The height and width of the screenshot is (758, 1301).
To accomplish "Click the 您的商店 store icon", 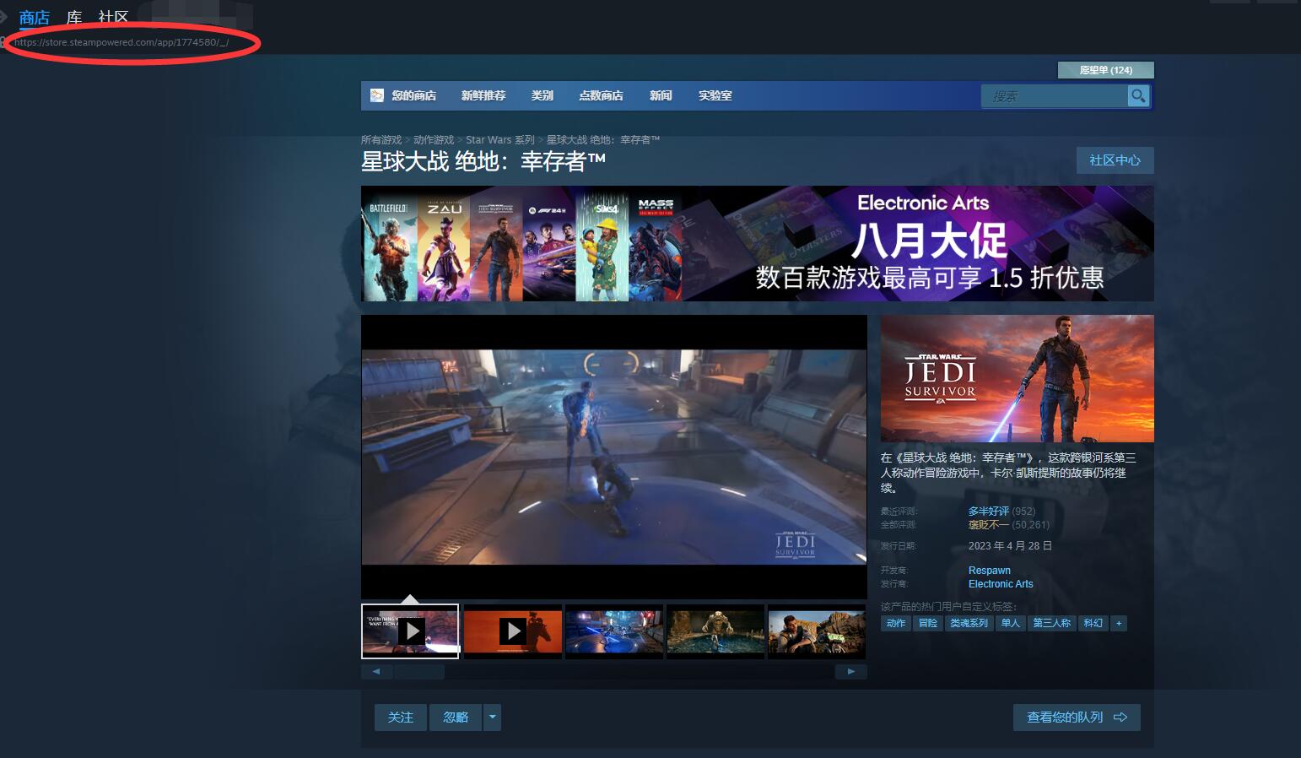I will tap(377, 95).
